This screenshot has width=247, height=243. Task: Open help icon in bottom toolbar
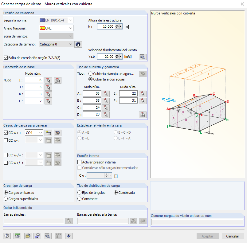pyautogui.click(x=7, y=236)
